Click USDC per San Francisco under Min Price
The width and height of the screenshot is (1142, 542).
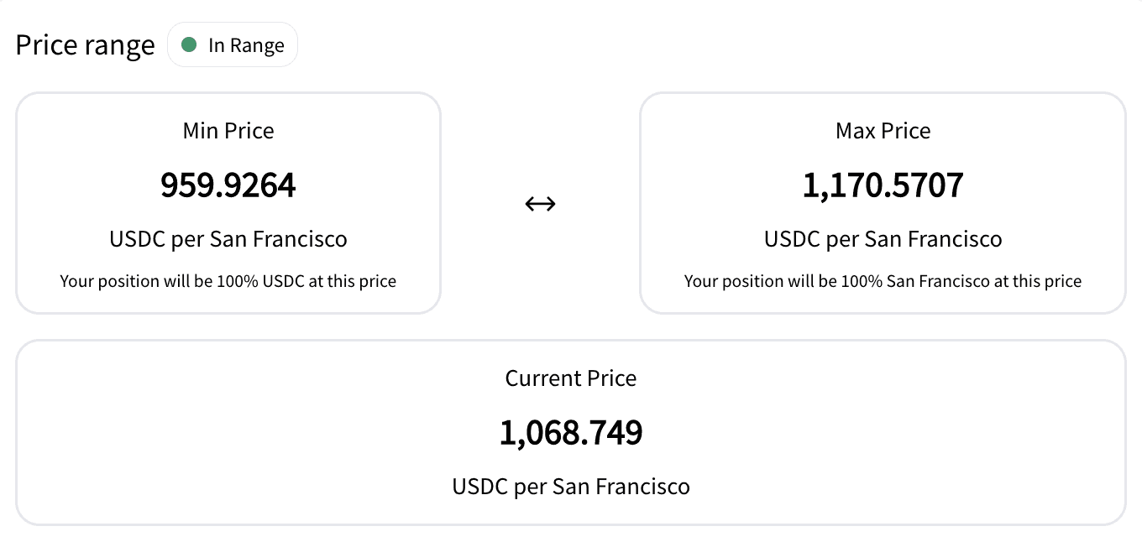[x=228, y=240]
